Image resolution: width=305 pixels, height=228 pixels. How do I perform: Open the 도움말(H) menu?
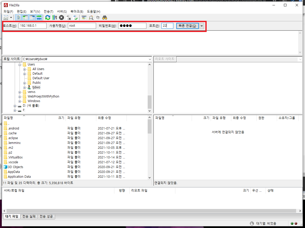pos(94,11)
